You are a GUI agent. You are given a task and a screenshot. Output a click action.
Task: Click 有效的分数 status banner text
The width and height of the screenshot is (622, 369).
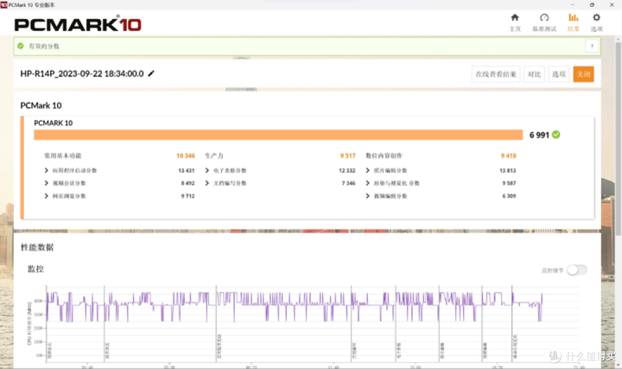pyautogui.click(x=44, y=46)
